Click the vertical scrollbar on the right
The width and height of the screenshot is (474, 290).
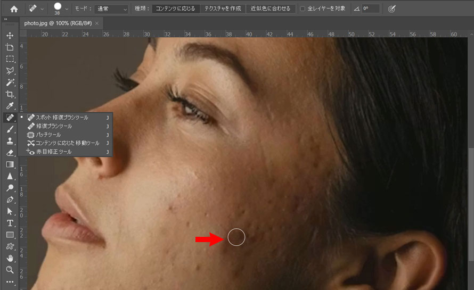tap(471, 204)
